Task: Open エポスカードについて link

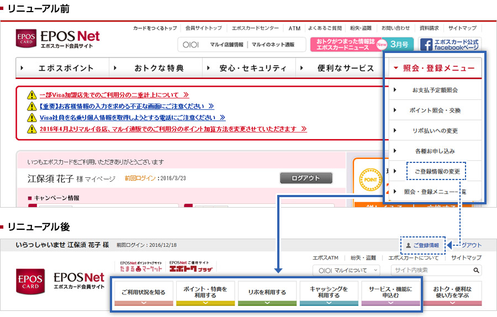Action: [x=413, y=258]
